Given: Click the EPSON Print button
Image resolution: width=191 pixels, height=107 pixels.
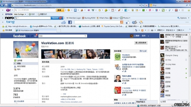Looking at the screenshot, I should tap(32, 14).
